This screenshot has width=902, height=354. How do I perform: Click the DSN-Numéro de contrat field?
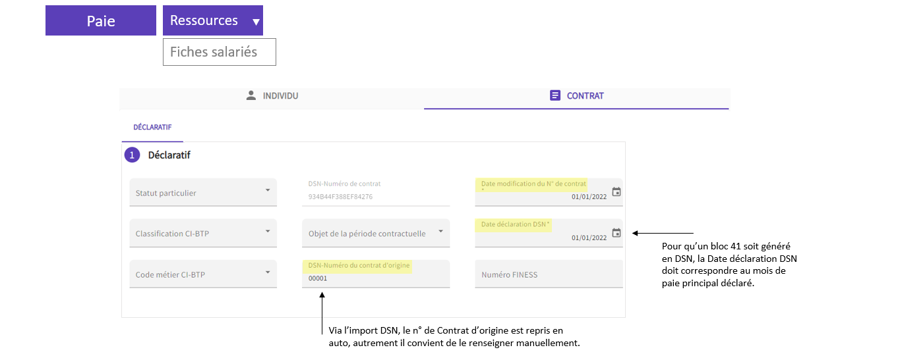[x=376, y=192]
